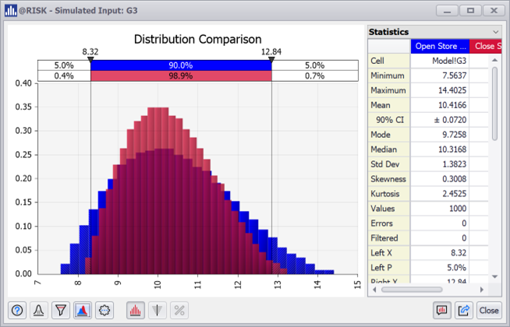Click the greyed-out tornado graph icon

157,309
